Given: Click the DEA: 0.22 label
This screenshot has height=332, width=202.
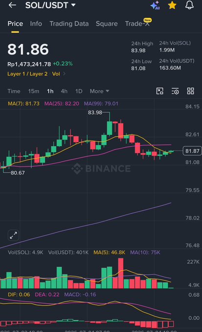Looking at the screenshot, I should coord(47,294).
